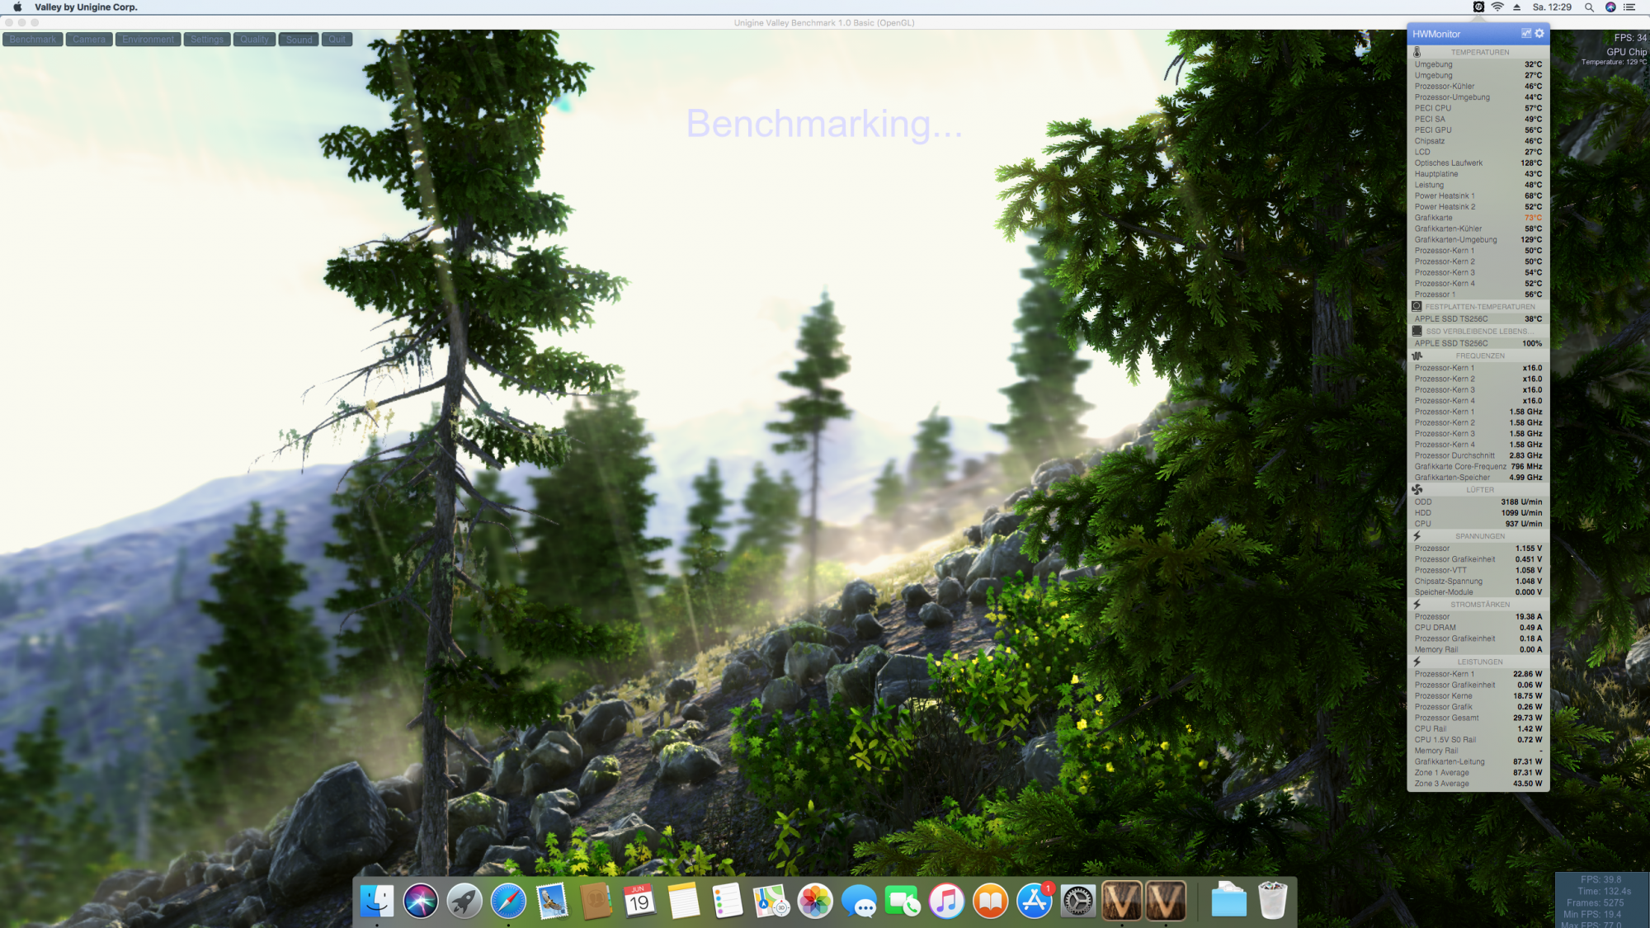
Task: Open System Preferences in Dock
Action: pyautogui.click(x=1077, y=901)
